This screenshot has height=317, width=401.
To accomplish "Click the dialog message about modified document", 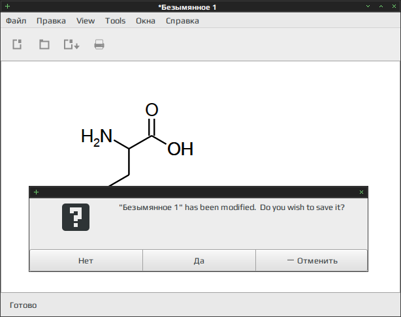I will tap(232, 207).
